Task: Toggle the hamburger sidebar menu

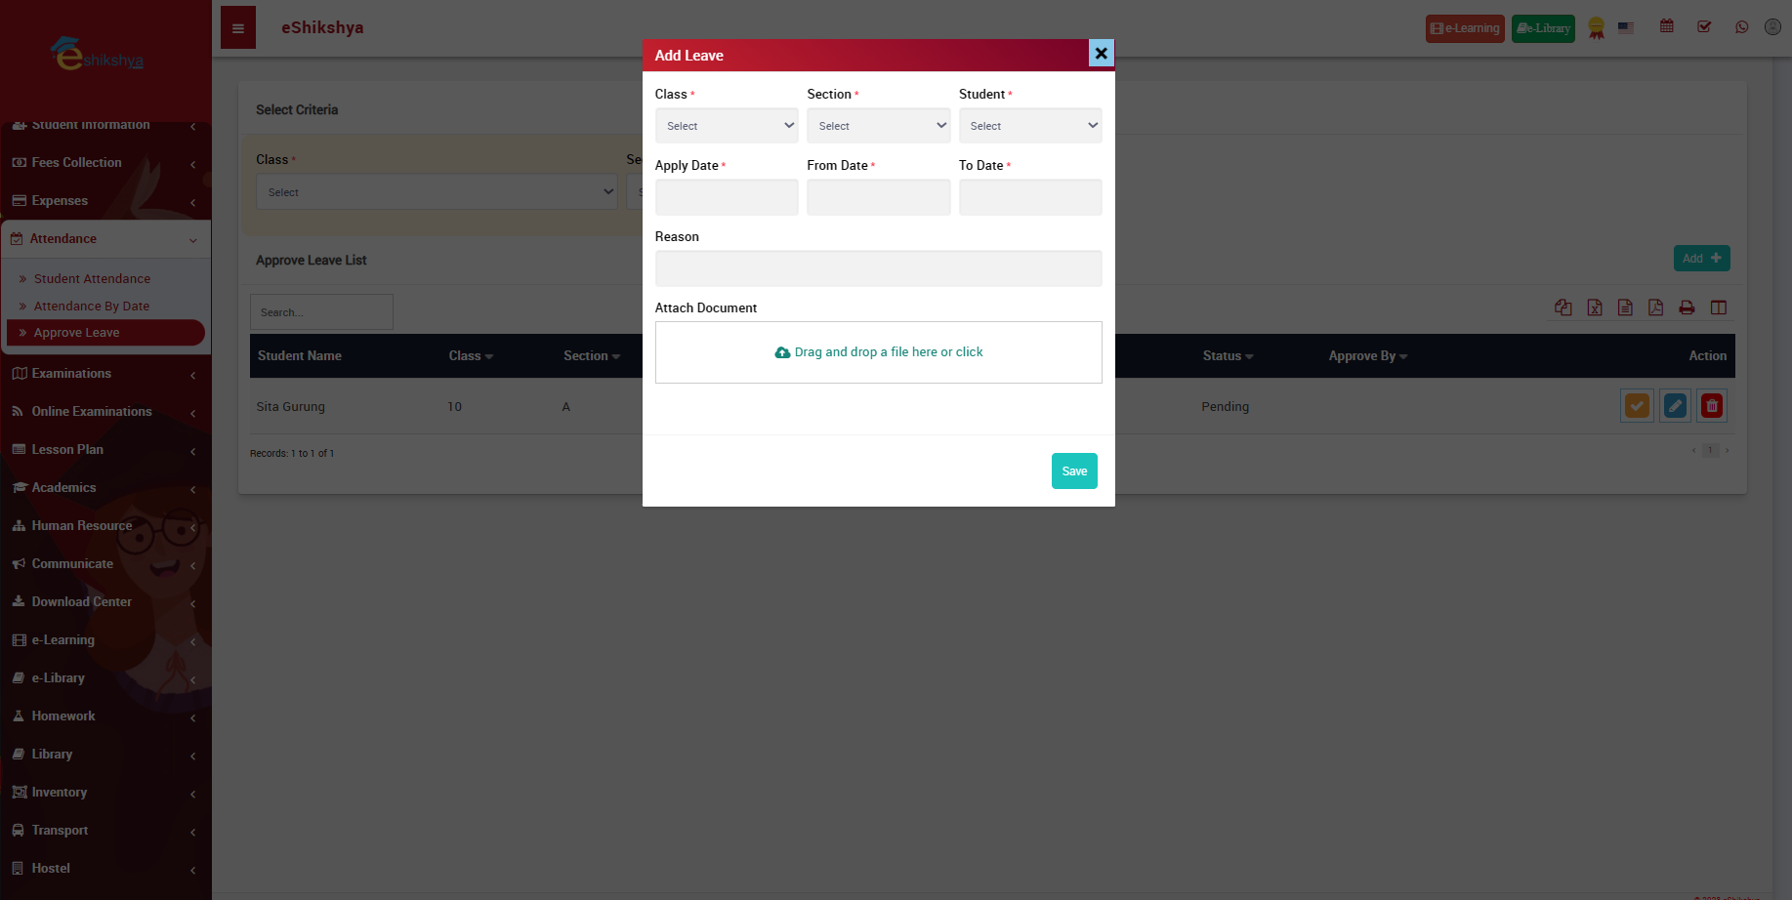Action: tap(238, 28)
